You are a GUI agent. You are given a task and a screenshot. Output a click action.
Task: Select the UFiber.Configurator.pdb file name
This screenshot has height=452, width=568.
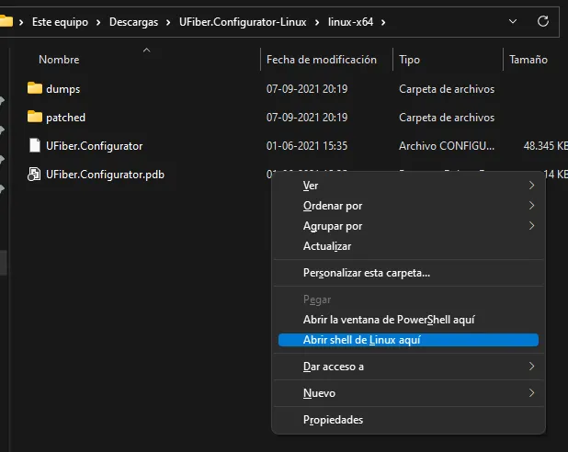point(105,175)
